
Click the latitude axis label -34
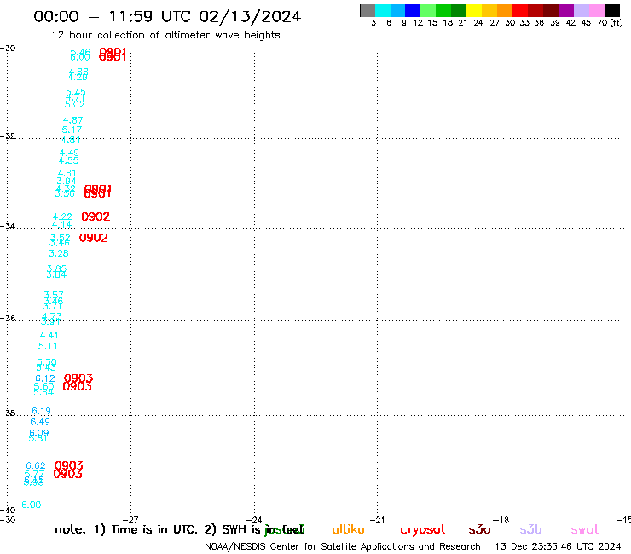click(8, 227)
